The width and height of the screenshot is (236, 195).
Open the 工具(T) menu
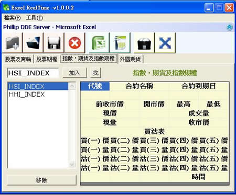[x=34, y=18]
